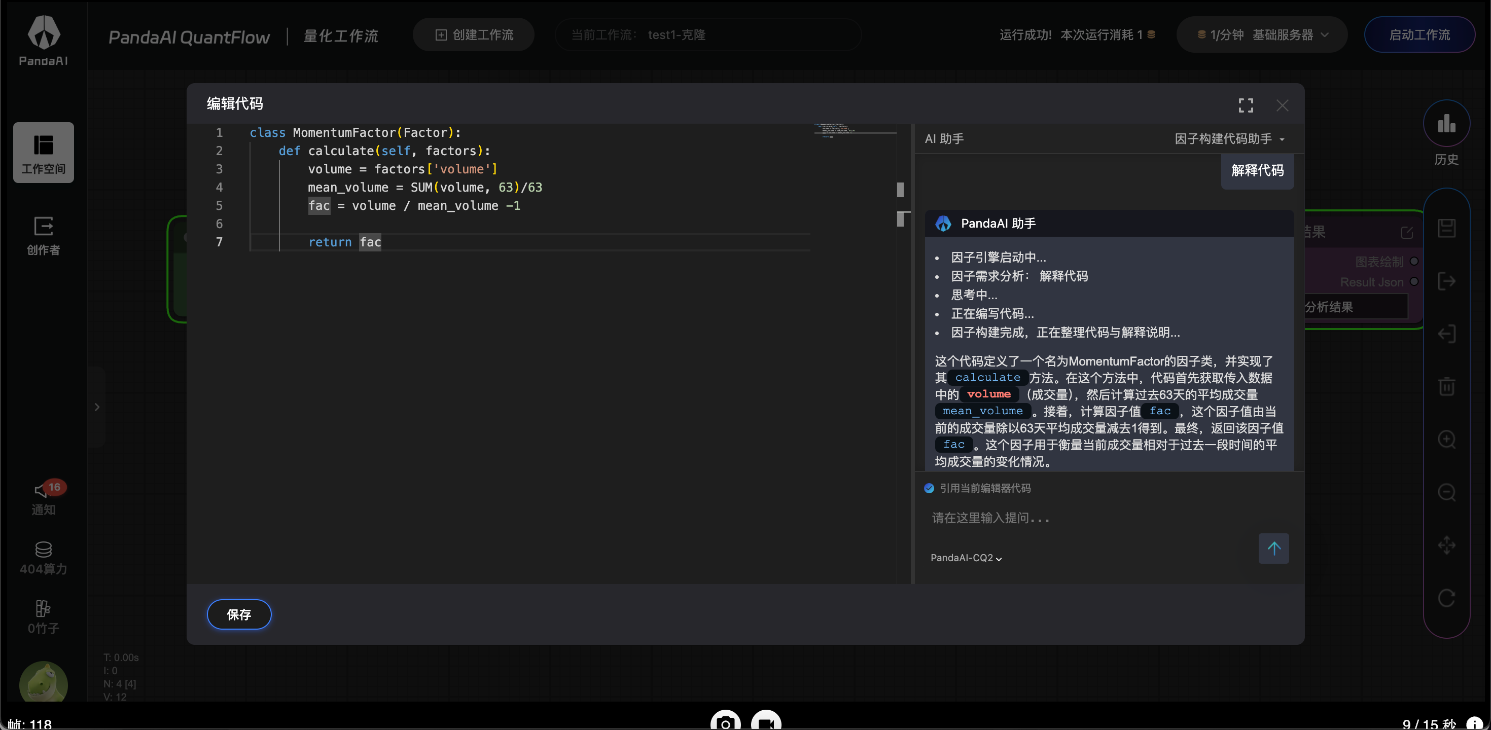Image resolution: width=1491 pixels, height=730 pixels.
Task: Click the code line 'class MomentumFactor(Factor):'
Action: (356, 132)
